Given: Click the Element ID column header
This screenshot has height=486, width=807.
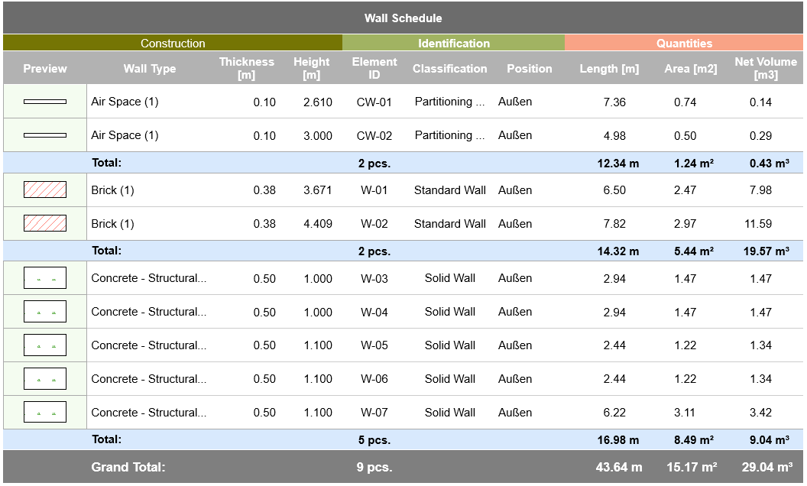Looking at the screenshot, I should pyautogui.click(x=374, y=68).
